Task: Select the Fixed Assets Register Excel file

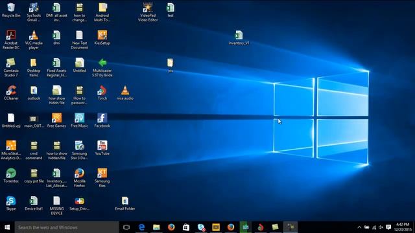Action: coord(56,67)
